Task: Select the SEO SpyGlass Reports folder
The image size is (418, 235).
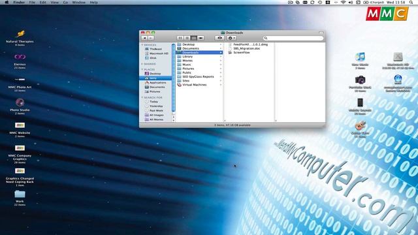Action: [199, 76]
